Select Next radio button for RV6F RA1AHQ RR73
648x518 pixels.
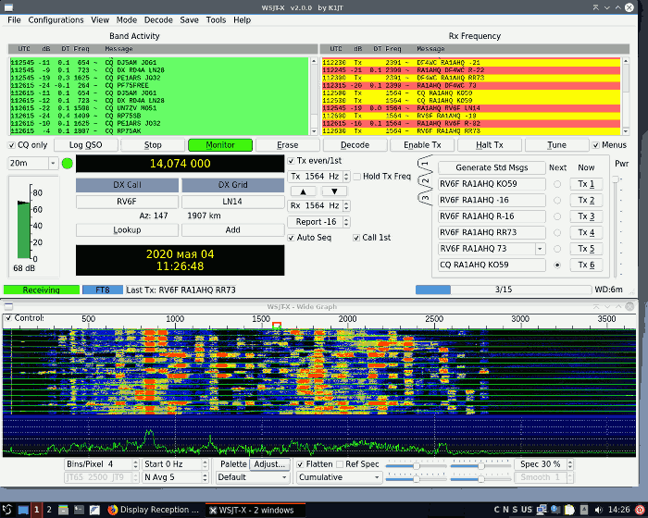[557, 232]
